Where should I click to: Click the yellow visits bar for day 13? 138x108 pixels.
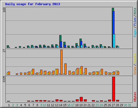[x=56, y=72]
